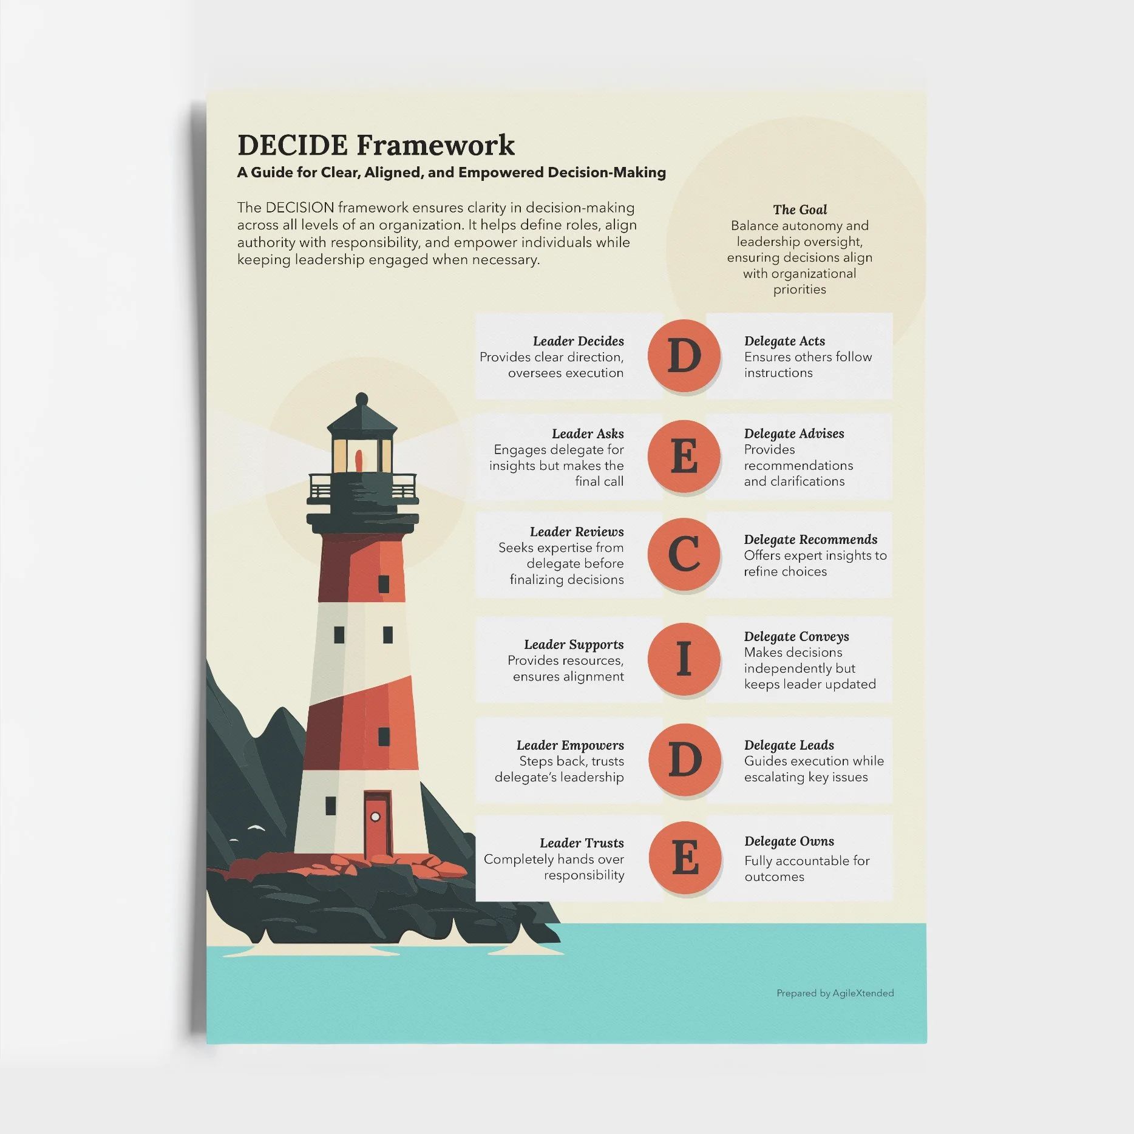
Task: Select 'Provides resources, ensures alignment'
Action: pyautogui.click(x=566, y=668)
